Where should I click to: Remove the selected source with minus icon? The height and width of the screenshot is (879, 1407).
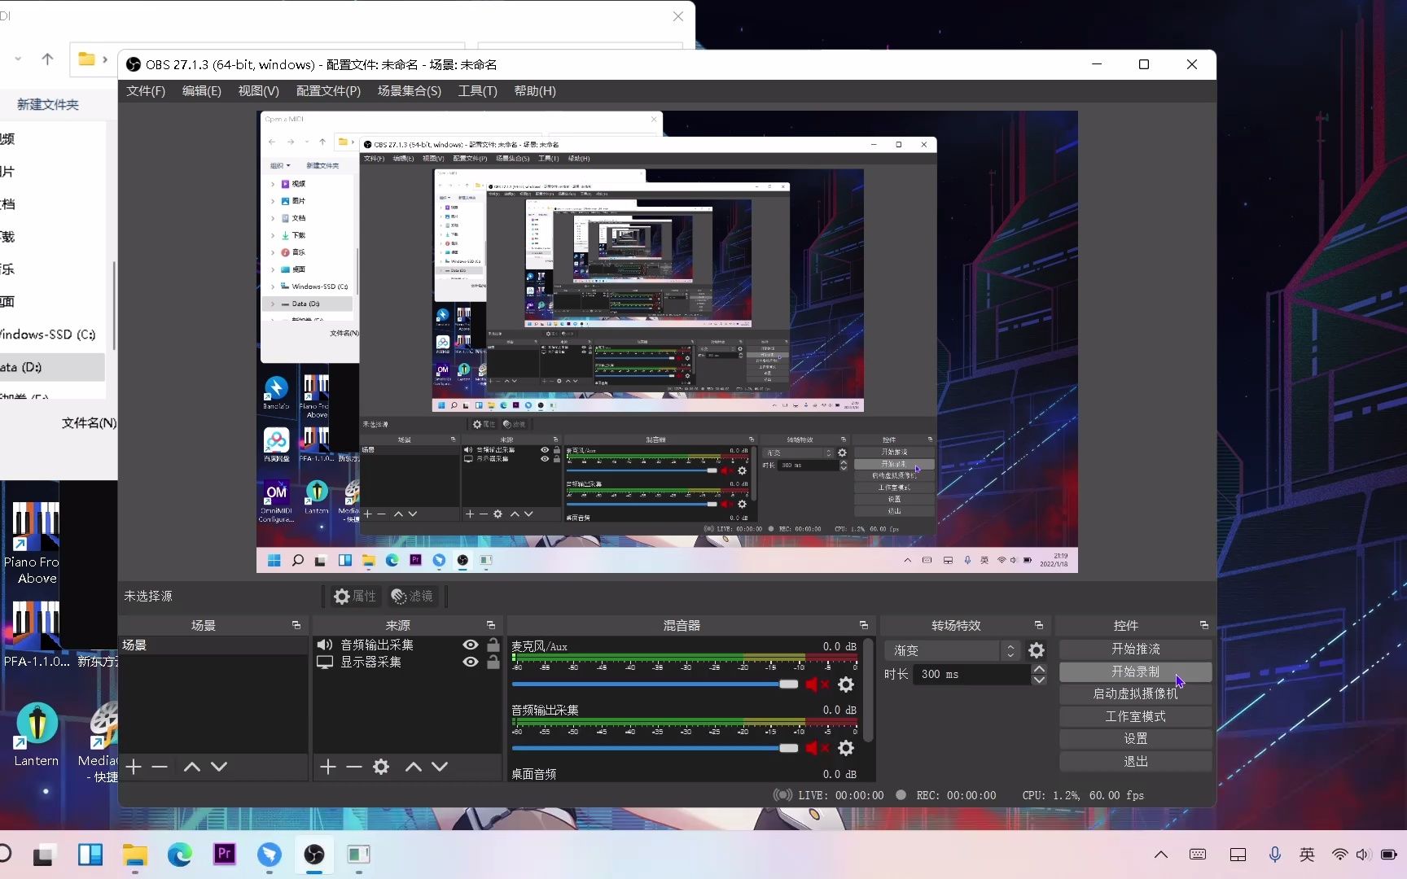click(353, 767)
